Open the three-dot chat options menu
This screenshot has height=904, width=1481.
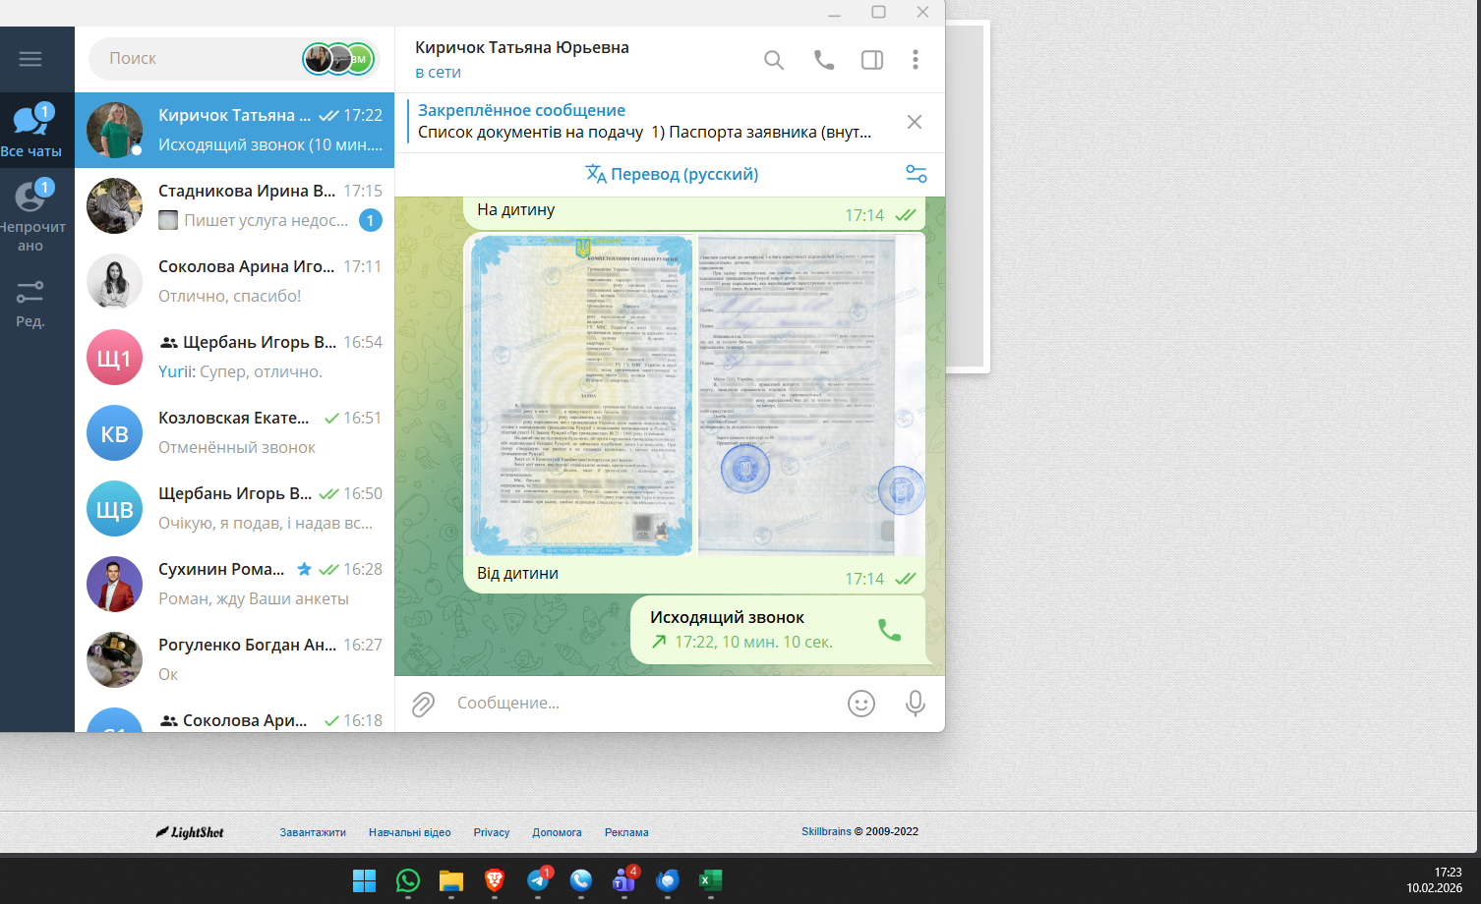(916, 60)
